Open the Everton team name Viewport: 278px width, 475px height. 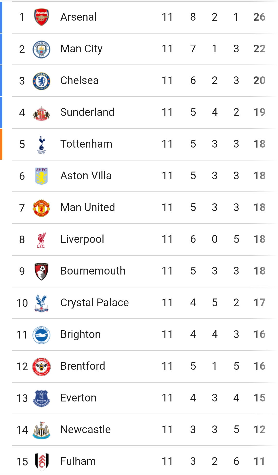[x=78, y=398]
